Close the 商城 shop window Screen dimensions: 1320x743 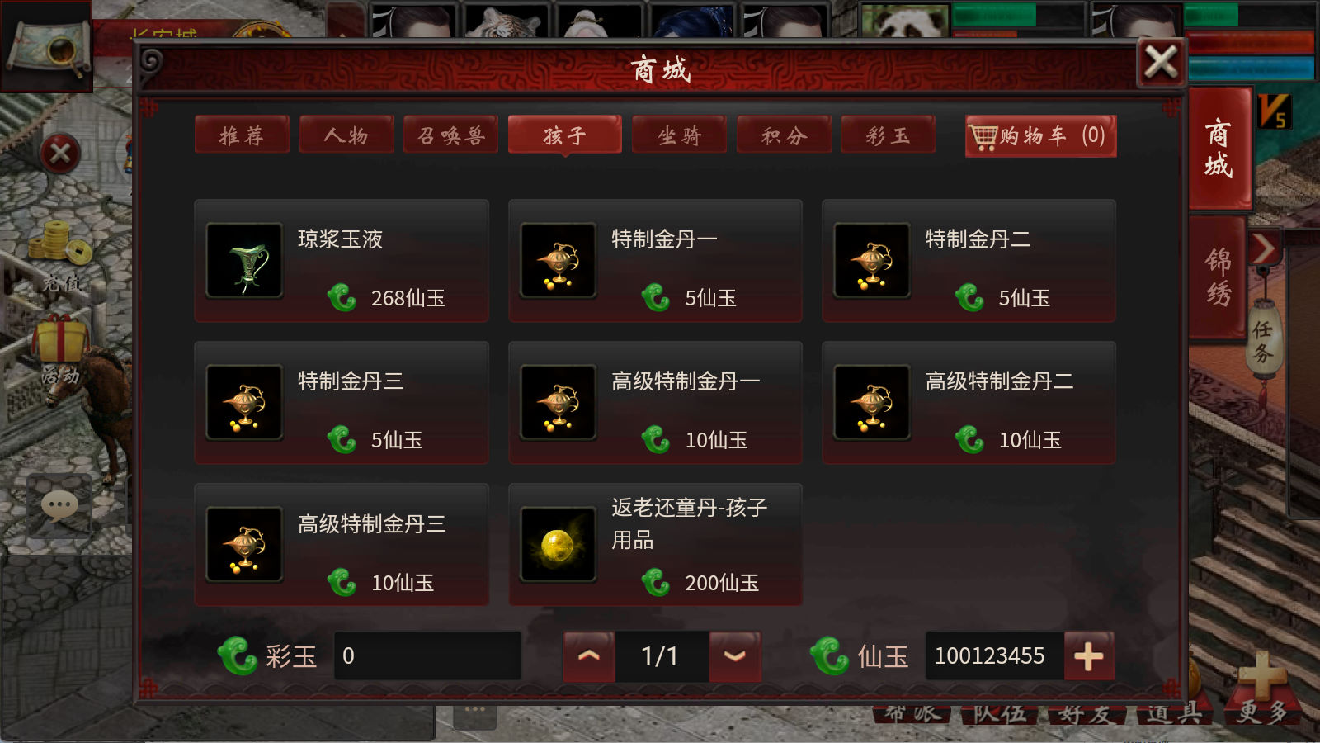coord(1162,62)
